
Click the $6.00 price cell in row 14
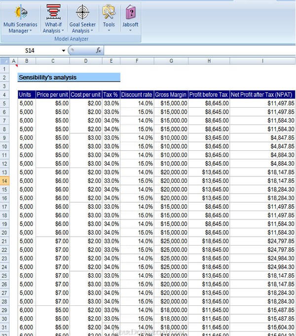click(53, 181)
